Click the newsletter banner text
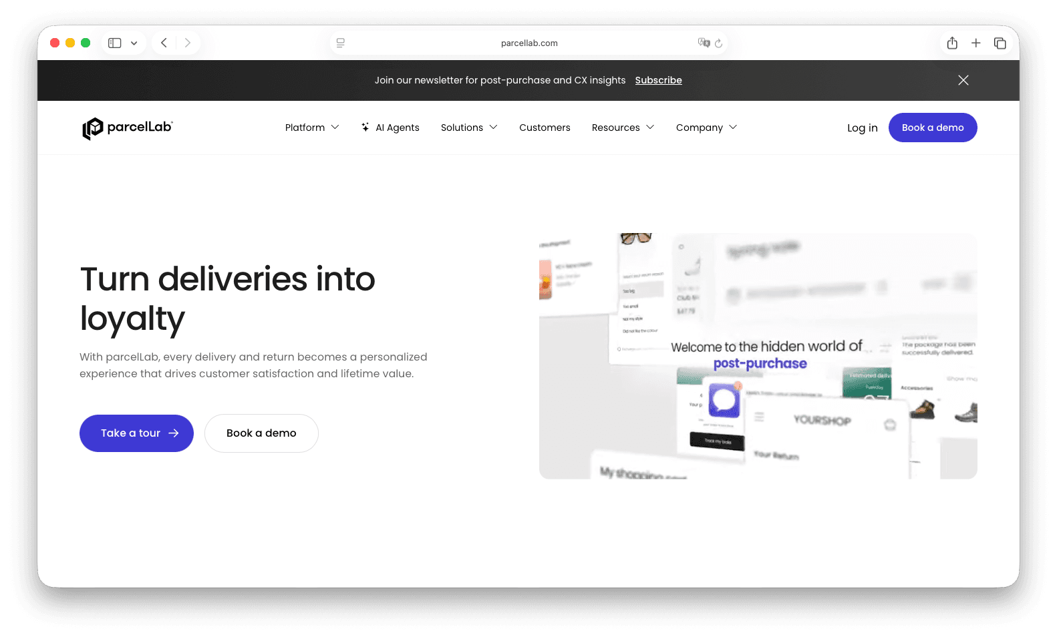 point(500,80)
